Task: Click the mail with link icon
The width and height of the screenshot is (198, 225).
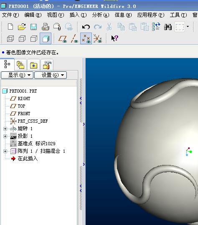Action: [69, 27]
